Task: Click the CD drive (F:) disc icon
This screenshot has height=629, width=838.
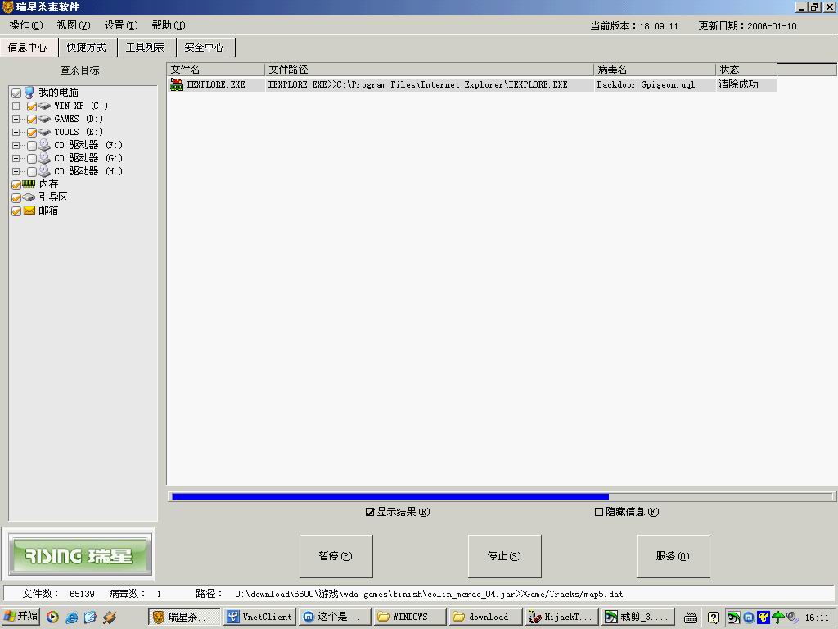Action: pyautogui.click(x=44, y=145)
